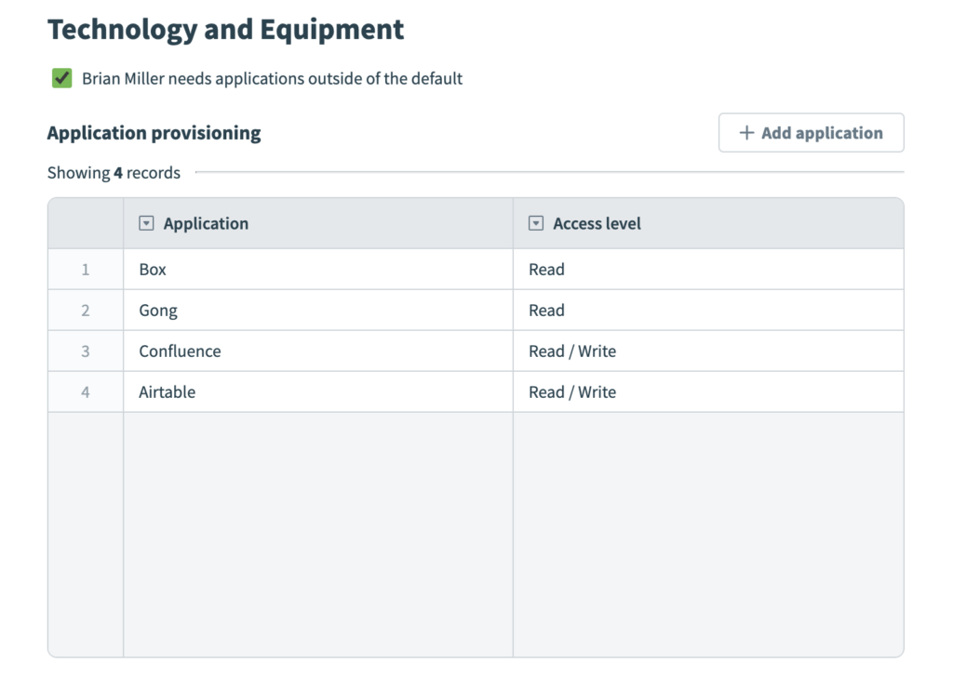Screen dimensions: 953x689
Task: Select row number 1
Action: tap(86, 269)
